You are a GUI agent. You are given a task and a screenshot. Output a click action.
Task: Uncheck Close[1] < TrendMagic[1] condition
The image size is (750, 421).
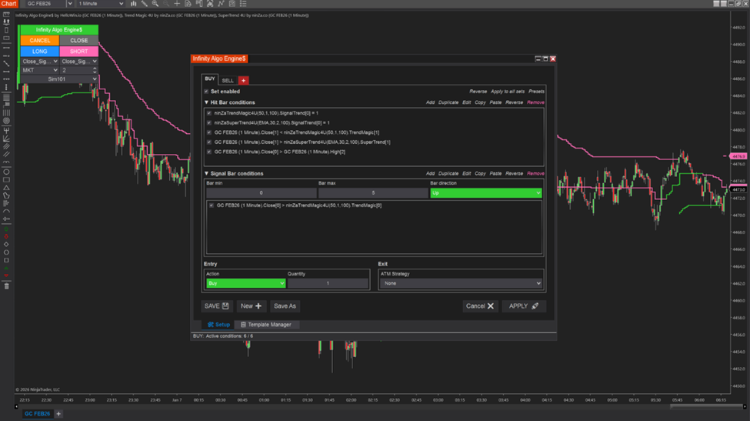209,132
